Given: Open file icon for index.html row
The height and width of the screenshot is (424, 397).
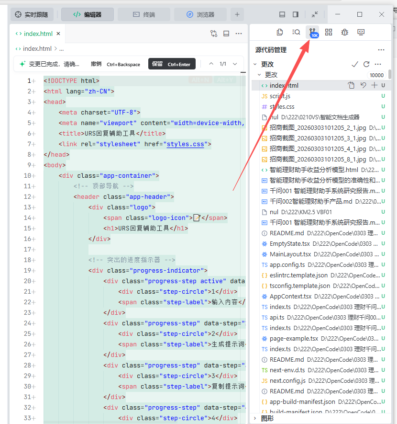Looking at the screenshot, I should [351, 85].
